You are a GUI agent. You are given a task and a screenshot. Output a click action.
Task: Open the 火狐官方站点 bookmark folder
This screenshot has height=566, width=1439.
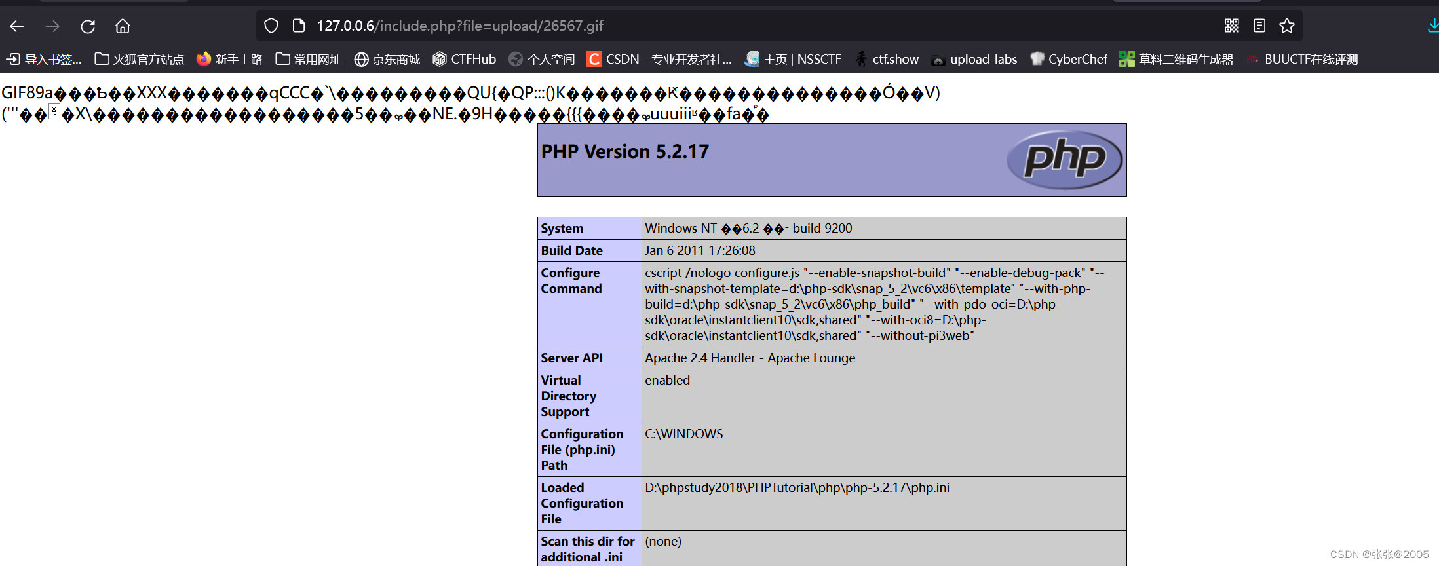[x=140, y=60]
